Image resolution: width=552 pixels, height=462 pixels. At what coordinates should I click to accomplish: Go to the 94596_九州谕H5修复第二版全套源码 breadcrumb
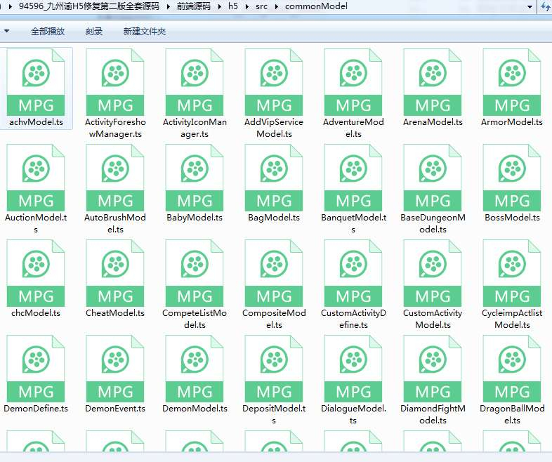click(89, 6)
